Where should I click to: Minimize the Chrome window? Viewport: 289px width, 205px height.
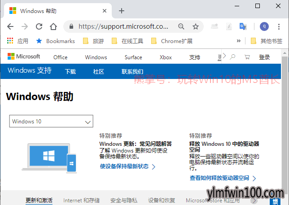pos(237,6)
